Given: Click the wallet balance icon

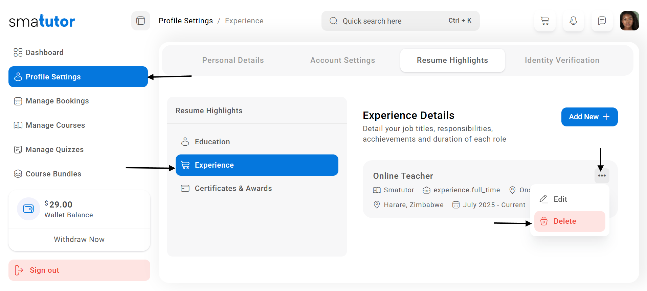Looking at the screenshot, I should pyautogui.click(x=28, y=209).
